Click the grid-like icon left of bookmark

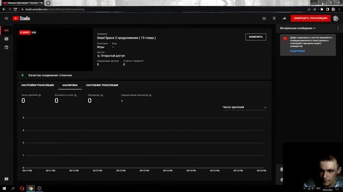click(264, 19)
